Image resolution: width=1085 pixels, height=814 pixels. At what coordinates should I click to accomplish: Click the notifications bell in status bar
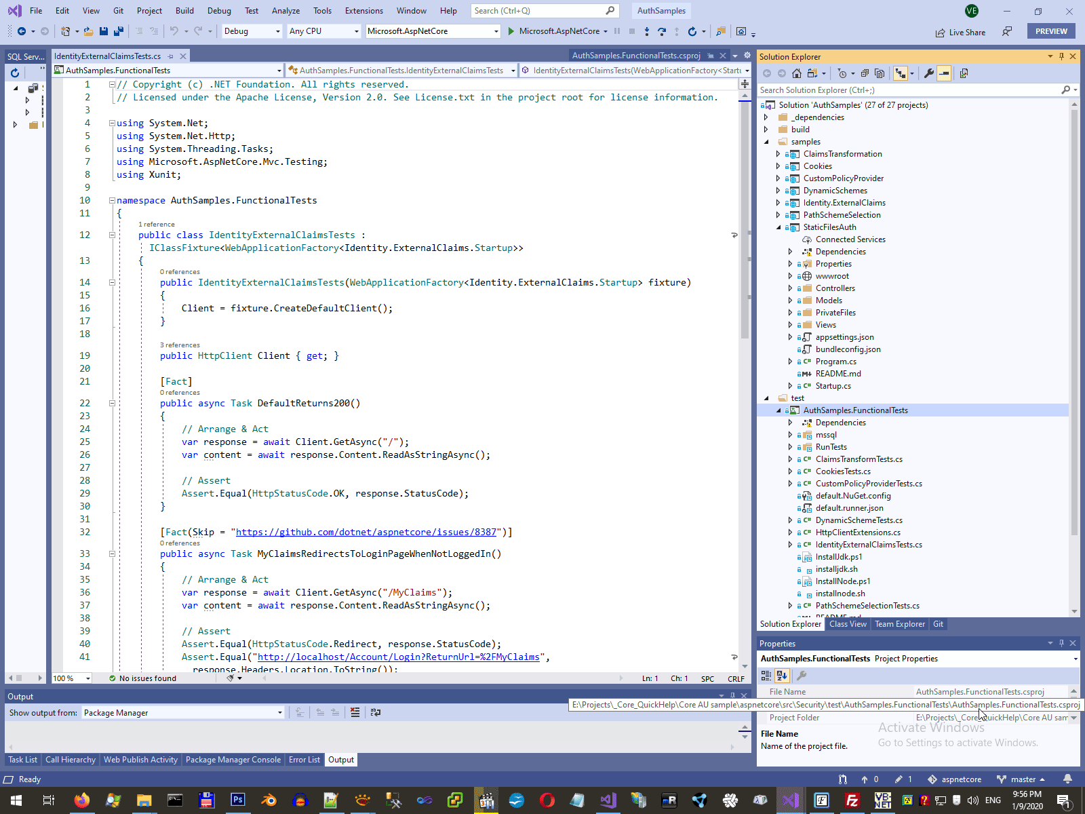[1067, 779]
